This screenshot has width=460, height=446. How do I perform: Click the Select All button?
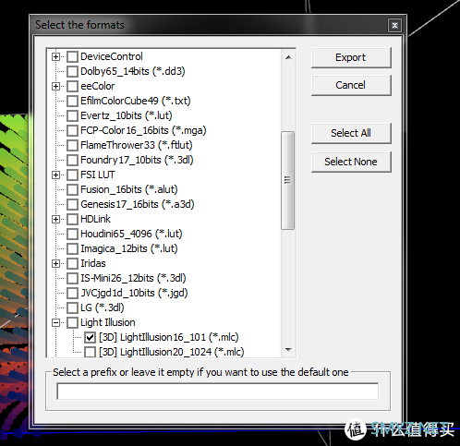click(x=351, y=133)
